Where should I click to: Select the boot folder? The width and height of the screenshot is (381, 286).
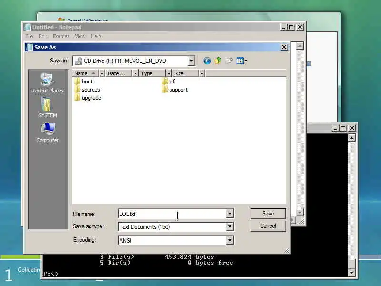pos(84,82)
